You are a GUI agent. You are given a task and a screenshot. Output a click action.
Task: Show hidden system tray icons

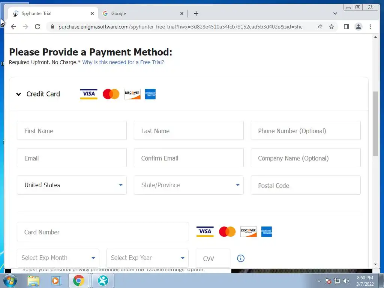click(x=319, y=281)
